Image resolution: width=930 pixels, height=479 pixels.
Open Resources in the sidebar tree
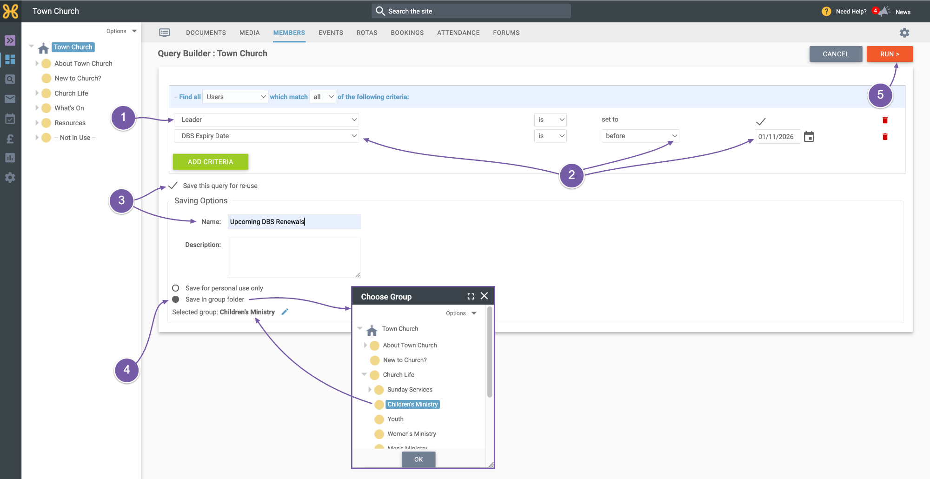[x=70, y=123]
